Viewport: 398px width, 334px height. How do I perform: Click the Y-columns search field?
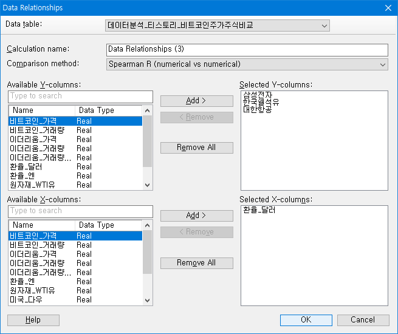pos(80,97)
